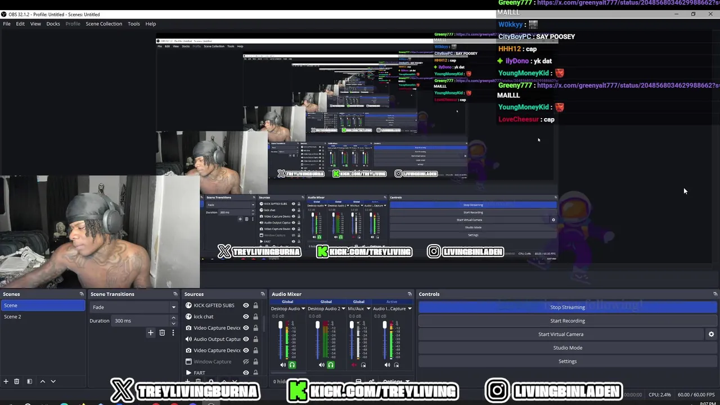Screen dimensions: 720x405
Task: Toggle Mic/Aux monitoring headphone icon
Action: tap(363, 365)
